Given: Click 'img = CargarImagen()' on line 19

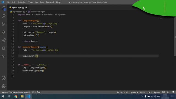Looking at the screenshot, I should coord(34,68).
